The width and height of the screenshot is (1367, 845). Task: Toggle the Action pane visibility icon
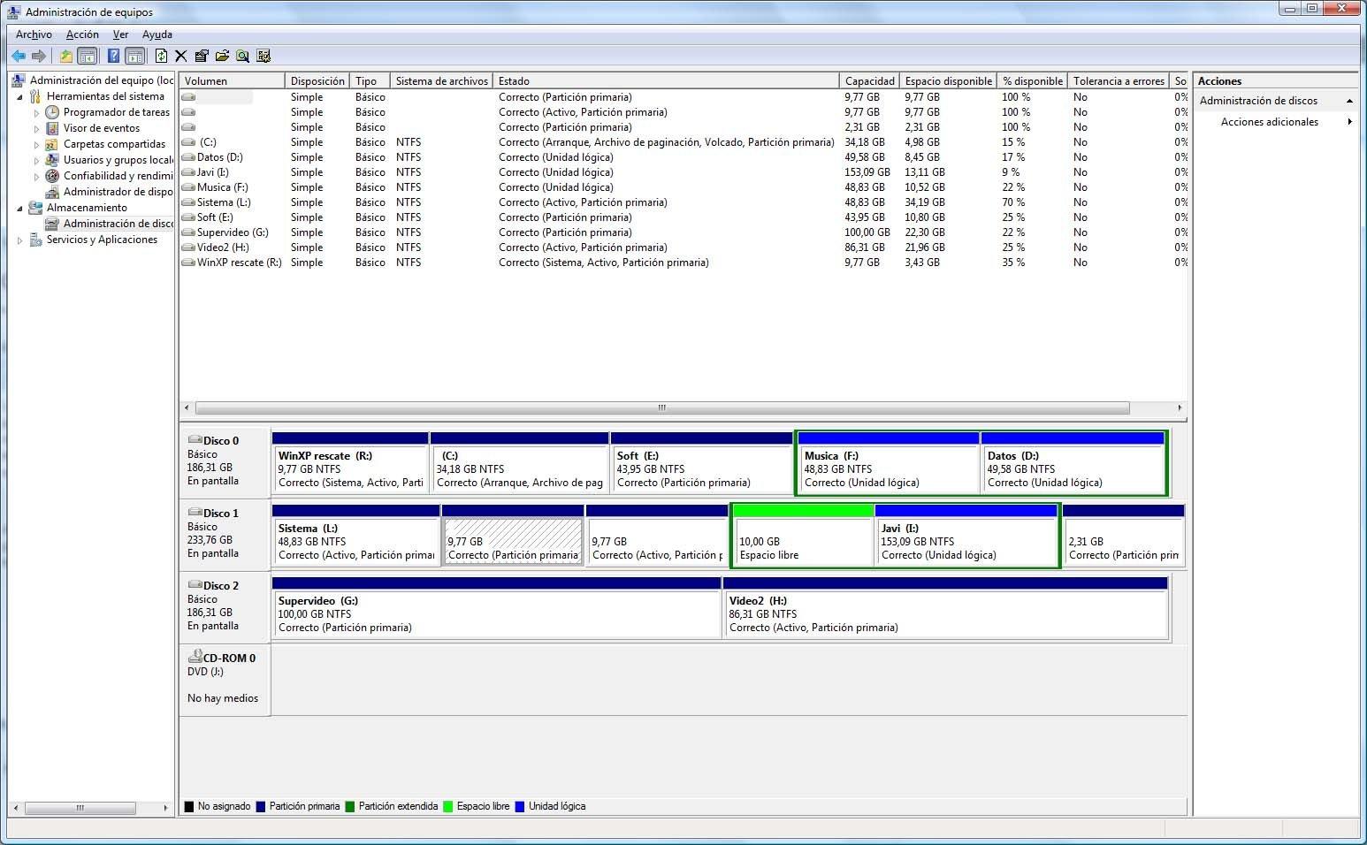click(x=134, y=55)
